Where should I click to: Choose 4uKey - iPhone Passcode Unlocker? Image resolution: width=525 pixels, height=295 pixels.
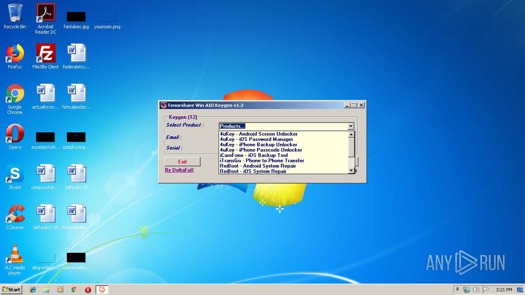click(x=283, y=150)
